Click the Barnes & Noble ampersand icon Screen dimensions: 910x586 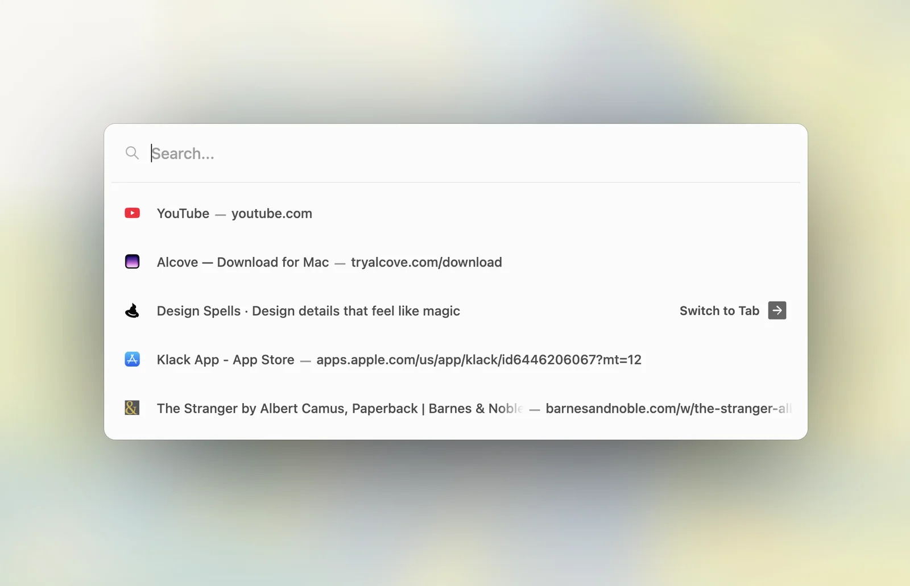(x=132, y=408)
